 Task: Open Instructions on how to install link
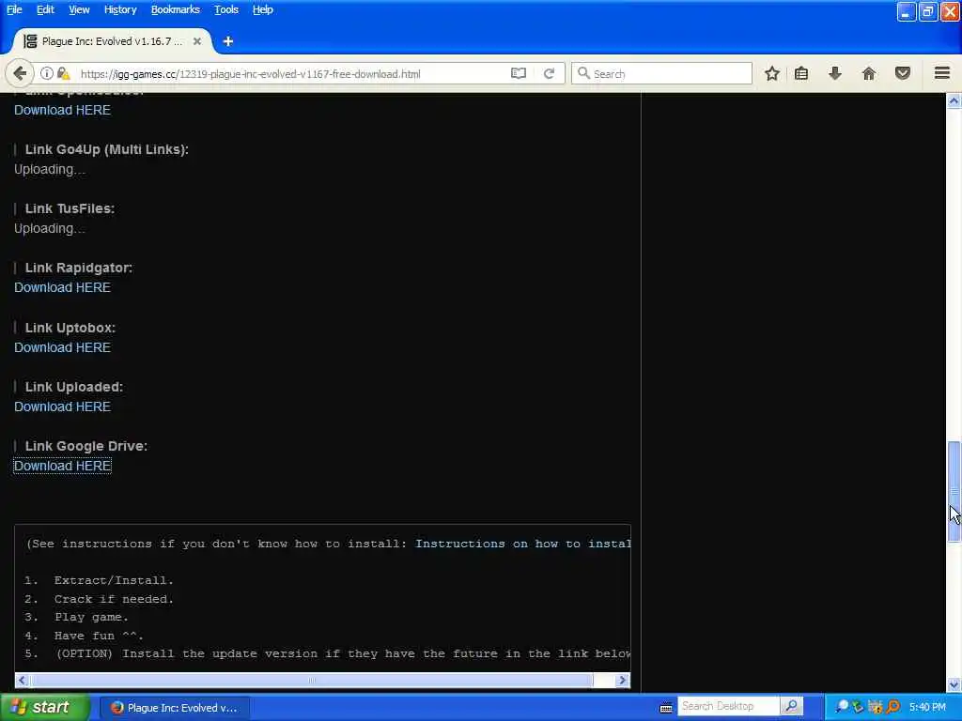522,544
